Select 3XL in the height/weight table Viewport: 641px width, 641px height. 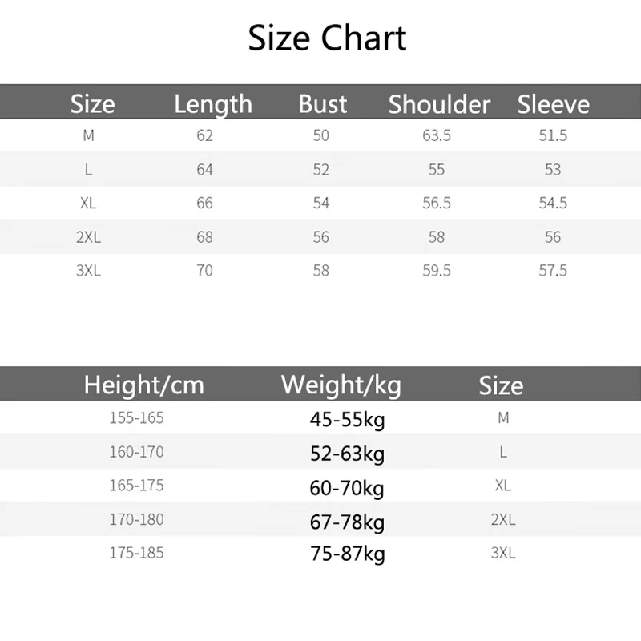(502, 553)
